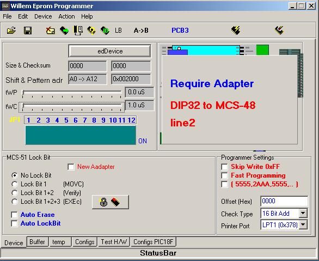Click the open file folder icon

(x=11, y=31)
